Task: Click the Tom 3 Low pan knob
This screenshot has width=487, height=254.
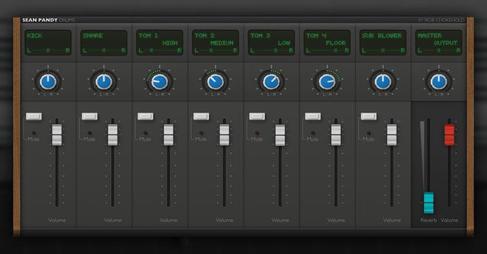Action: point(271,82)
